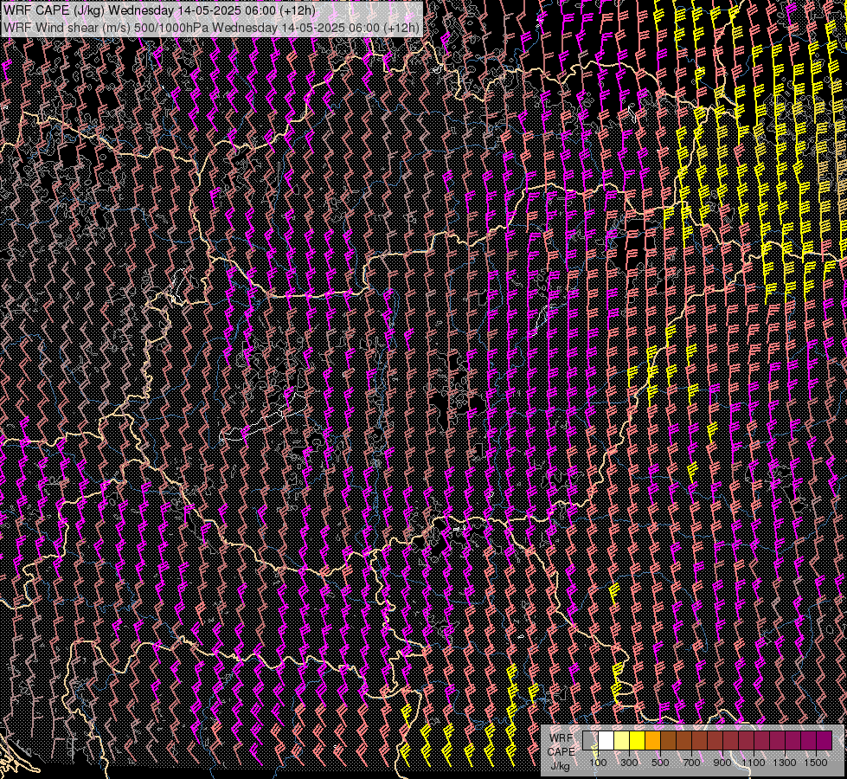This screenshot has height=779, width=847.
Task: Select the white swatch in CAPE legend
Action: click(606, 740)
